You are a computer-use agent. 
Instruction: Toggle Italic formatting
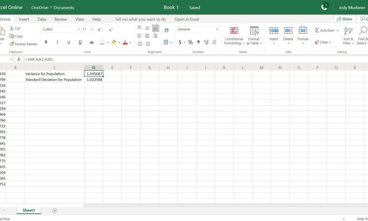click(57, 42)
